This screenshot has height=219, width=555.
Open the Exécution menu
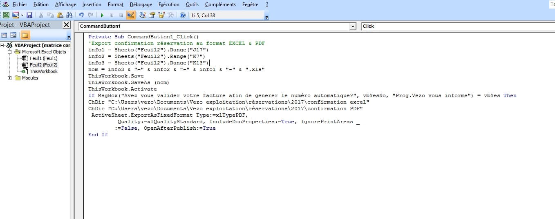click(168, 4)
